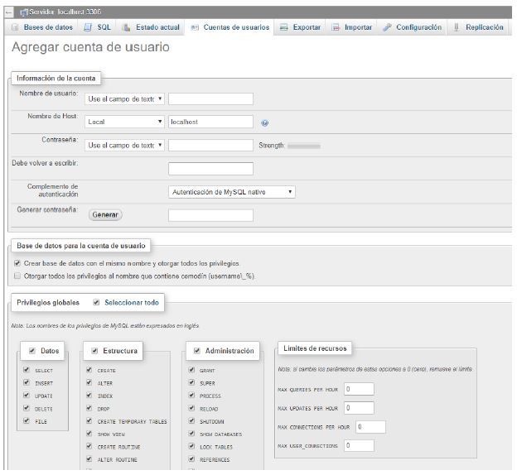Click the Seleccionar todo link
Viewport: 517px width, 475px height.
pyautogui.click(x=132, y=302)
